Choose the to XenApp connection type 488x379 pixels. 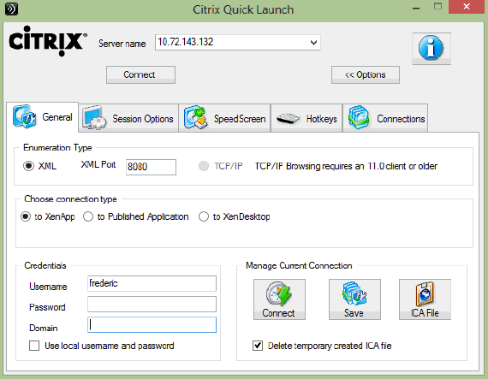(x=26, y=216)
